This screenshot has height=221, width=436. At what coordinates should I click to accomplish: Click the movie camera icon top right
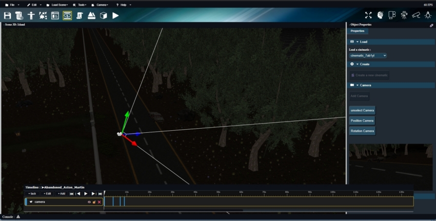[x=404, y=15]
